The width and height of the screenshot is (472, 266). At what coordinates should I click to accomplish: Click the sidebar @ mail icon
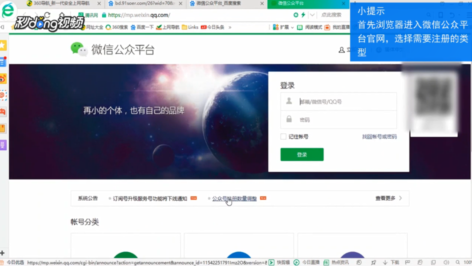(x=3, y=95)
